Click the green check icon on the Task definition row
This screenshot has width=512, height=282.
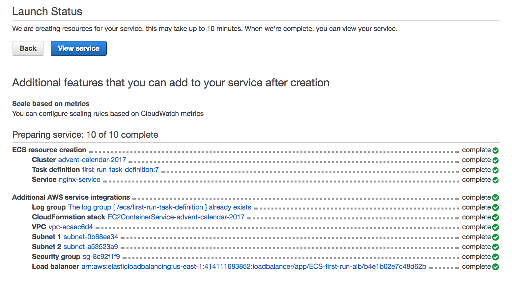pos(496,170)
